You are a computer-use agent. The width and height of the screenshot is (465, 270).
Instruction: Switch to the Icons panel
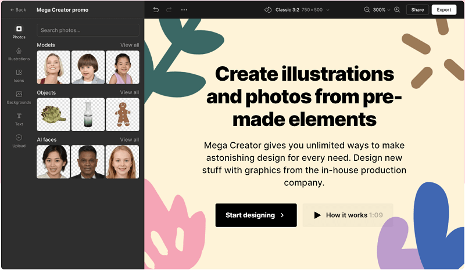(x=19, y=75)
